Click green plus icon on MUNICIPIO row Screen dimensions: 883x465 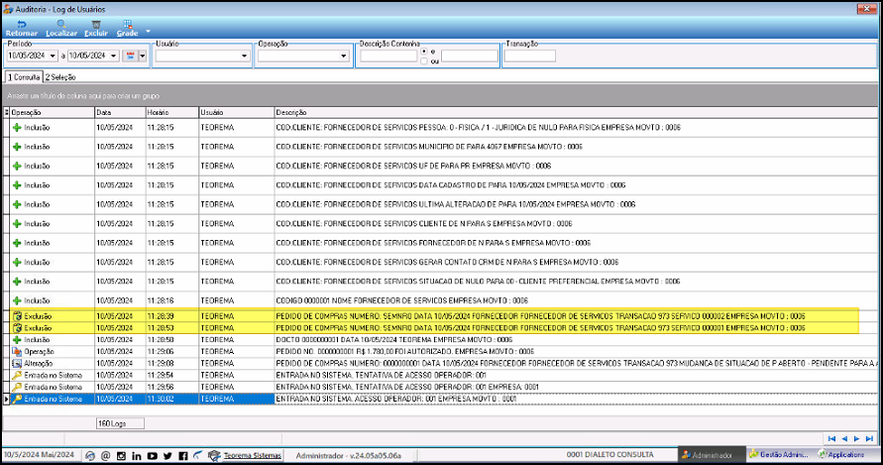[17, 147]
